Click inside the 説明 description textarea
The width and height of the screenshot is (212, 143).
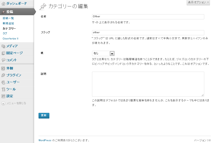[x=148, y=84]
